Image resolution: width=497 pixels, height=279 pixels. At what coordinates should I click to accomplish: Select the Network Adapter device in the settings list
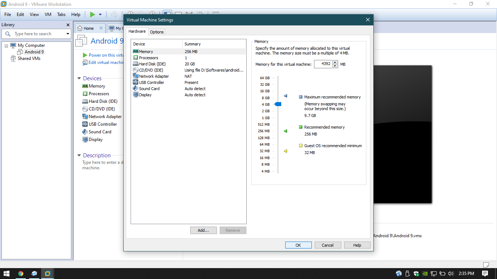point(153,76)
